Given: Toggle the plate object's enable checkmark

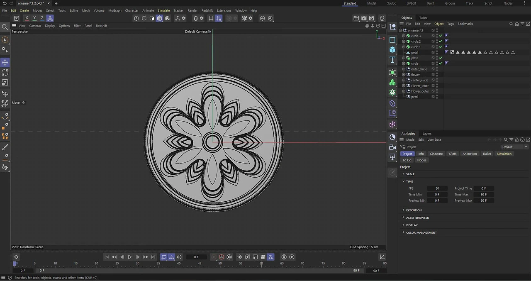Looking at the screenshot, I should (x=441, y=58).
